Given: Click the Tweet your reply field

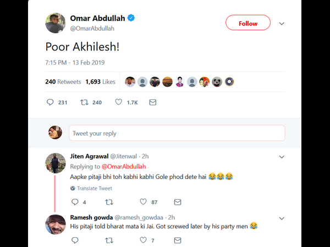Looking at the screenshot, I should [x=177, y=133].
